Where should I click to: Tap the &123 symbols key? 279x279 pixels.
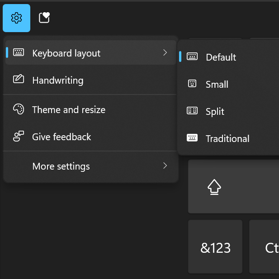click(215, 247)
